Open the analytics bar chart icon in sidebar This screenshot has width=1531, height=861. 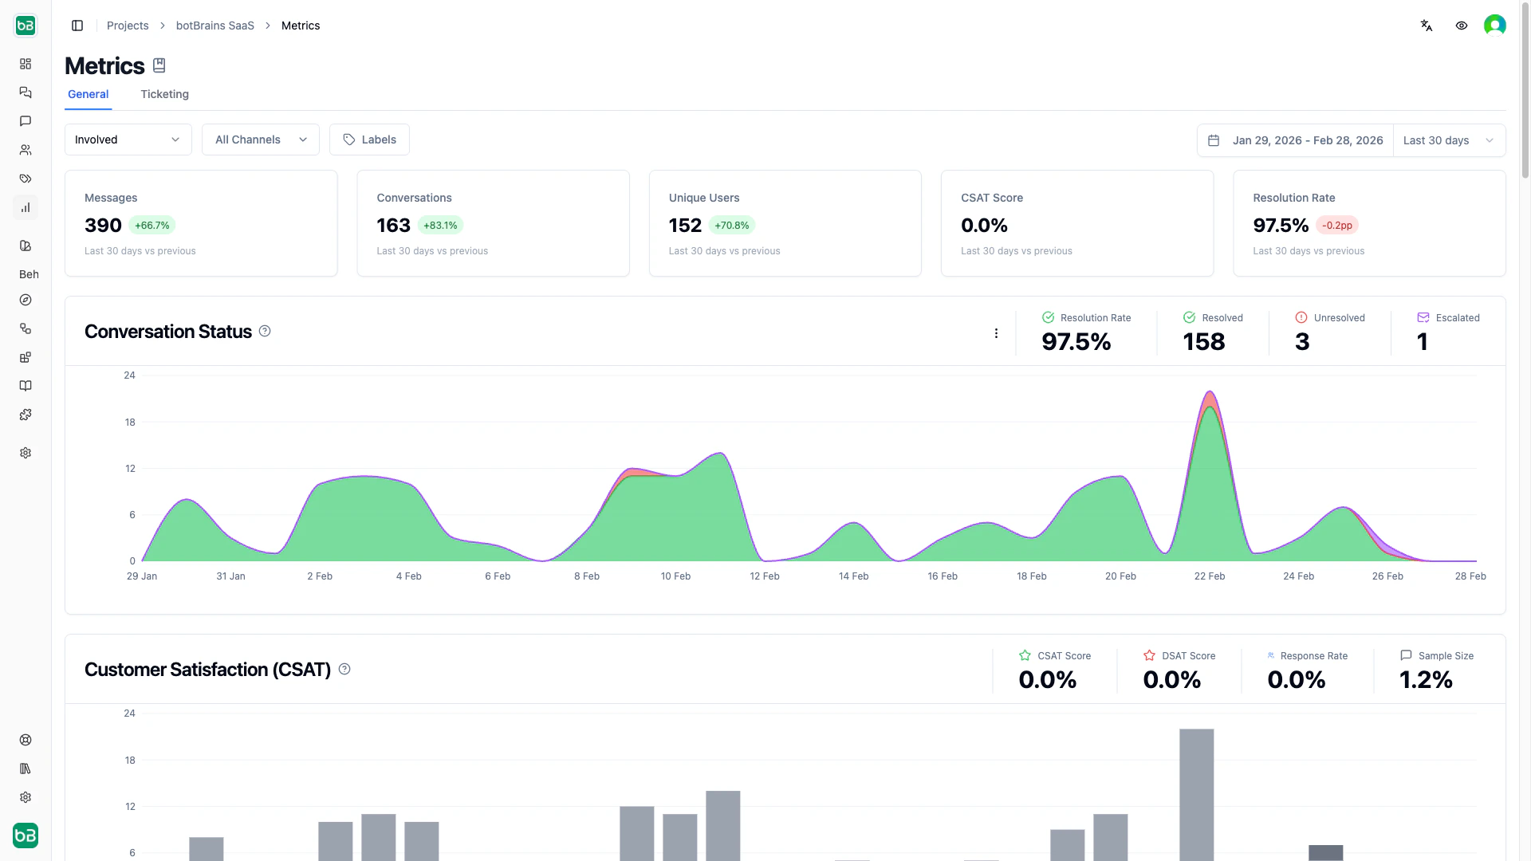click(26, 207)
